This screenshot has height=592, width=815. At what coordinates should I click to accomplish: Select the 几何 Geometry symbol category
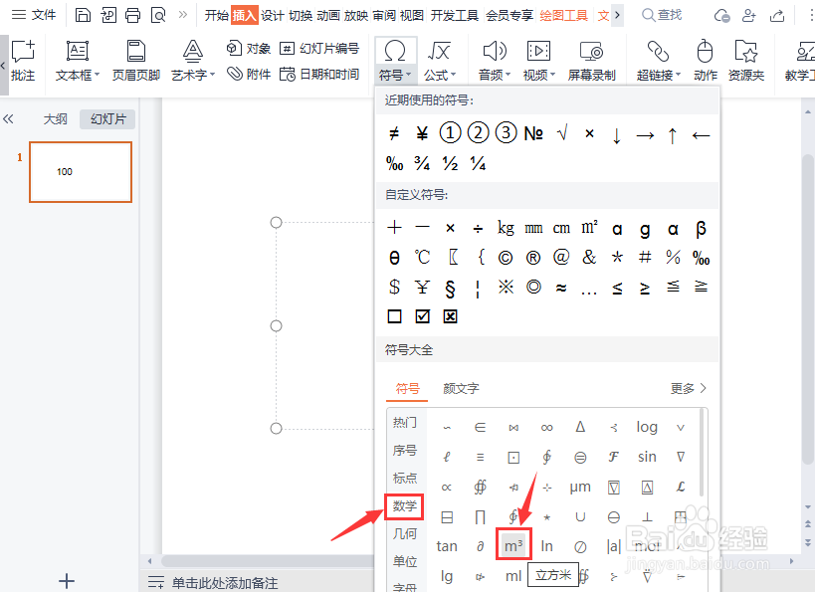(x=404, y=533)
